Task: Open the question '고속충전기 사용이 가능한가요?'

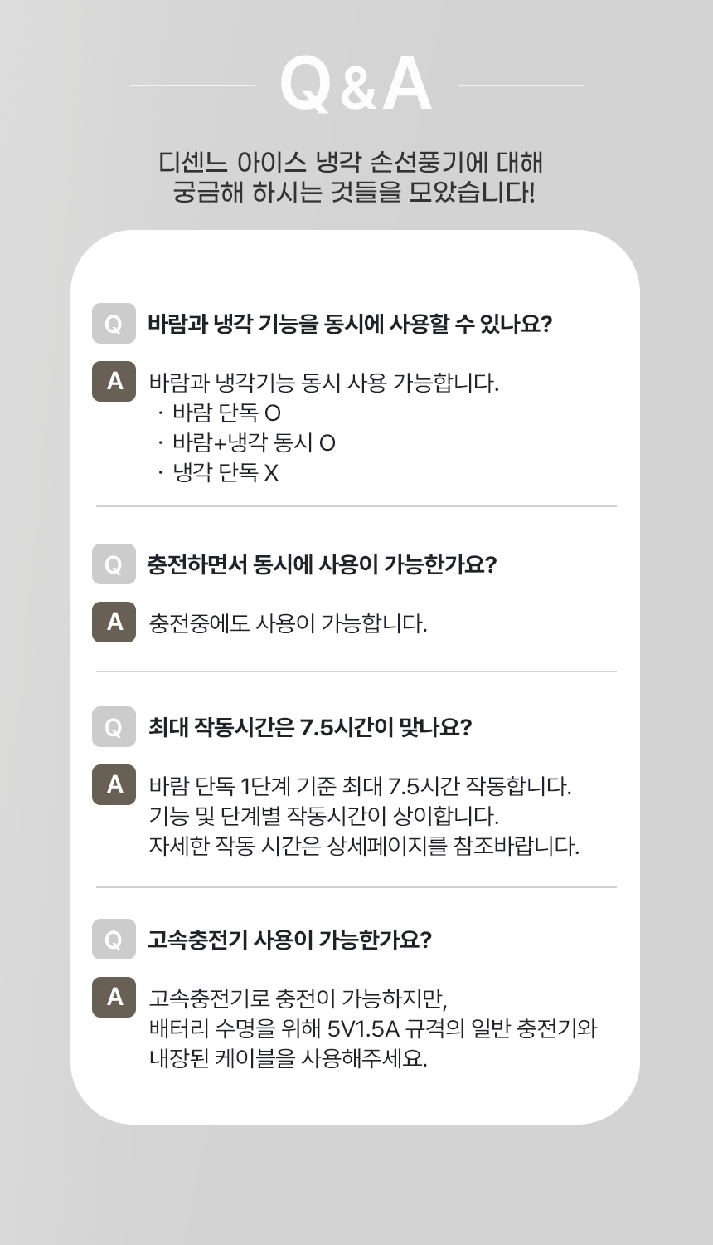Action: [289, 940]
